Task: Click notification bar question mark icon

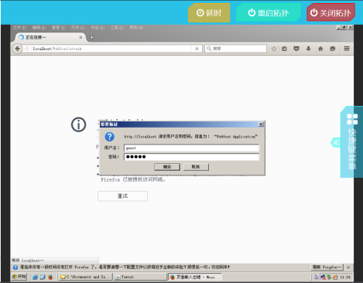Action: point(15,268)
